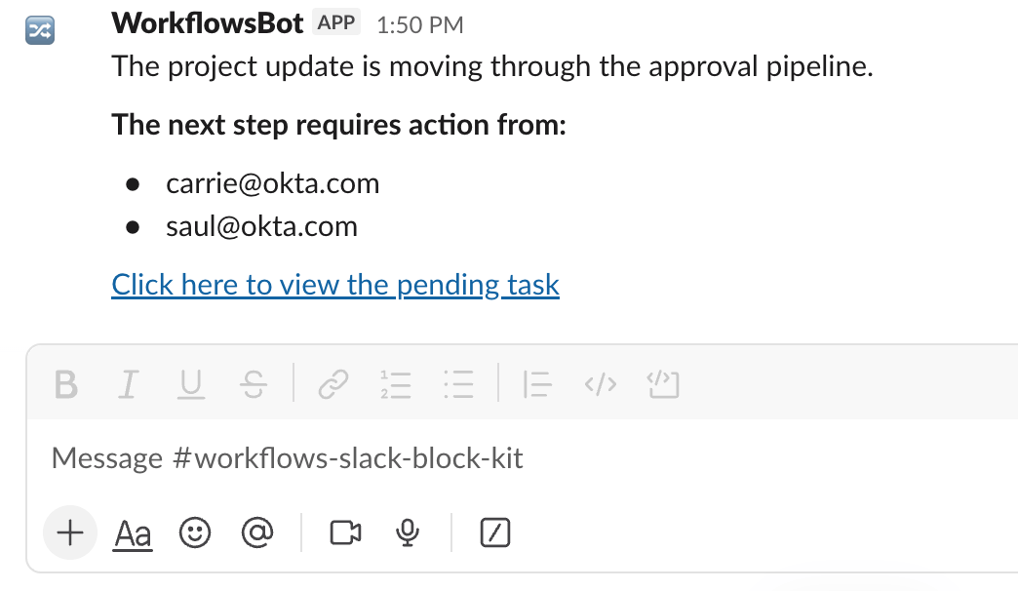Click the pending task link
Screen dimensions: 1018x591
coord(335,285)
